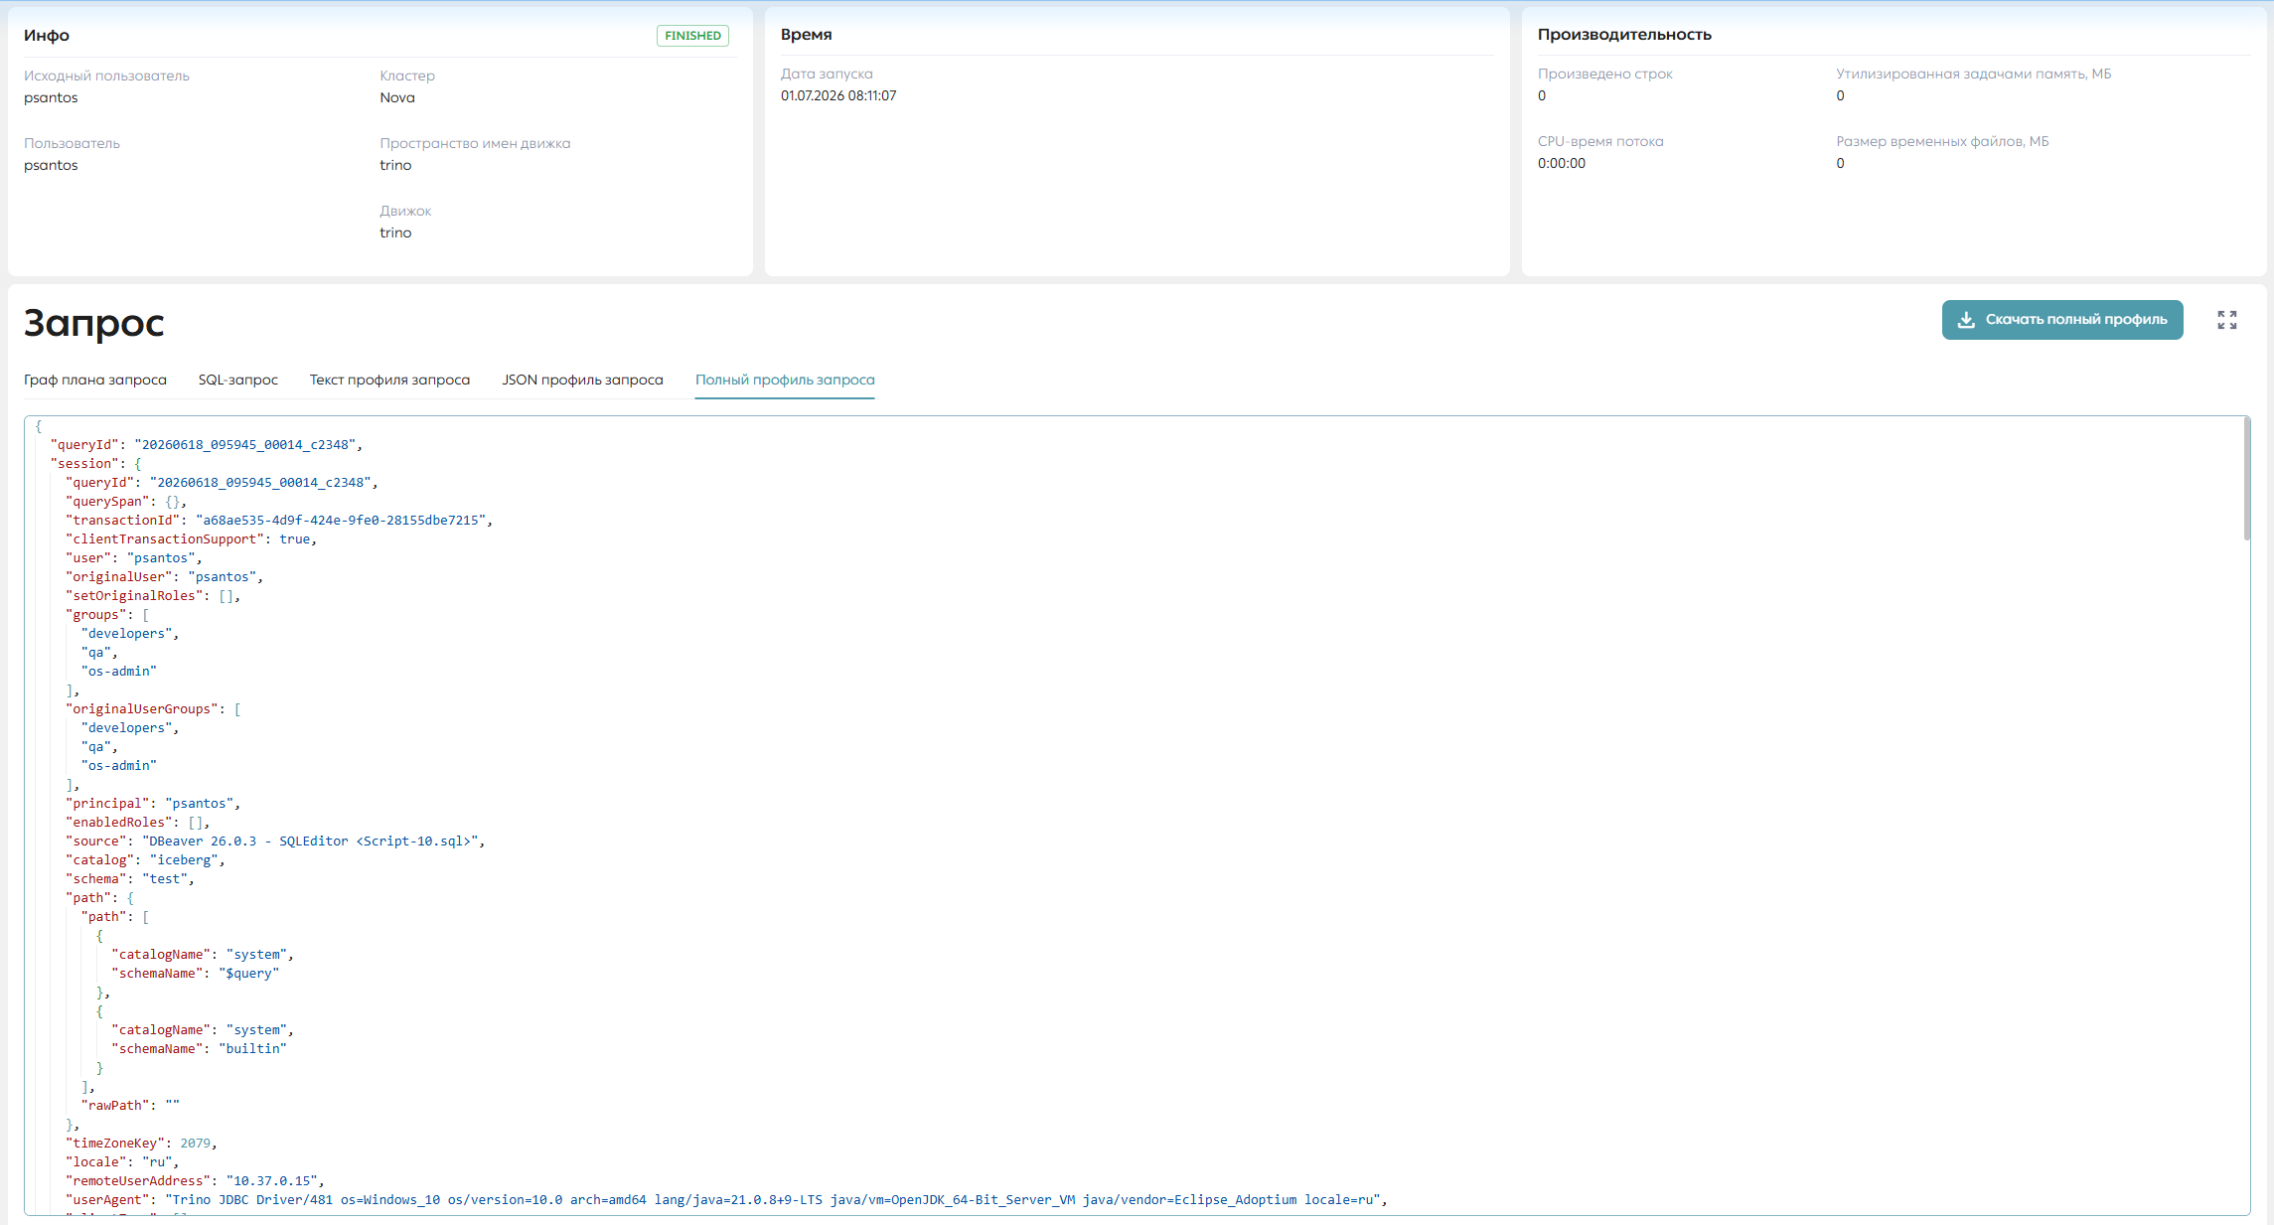2274x1225 pixels.
Task: Click the "schemaName": "$query" line
Action: [196, 974]
